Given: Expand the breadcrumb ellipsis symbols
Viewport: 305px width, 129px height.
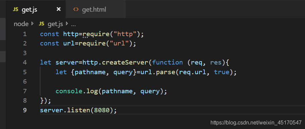Looking at the screenshot, I should tap(73, 25).
